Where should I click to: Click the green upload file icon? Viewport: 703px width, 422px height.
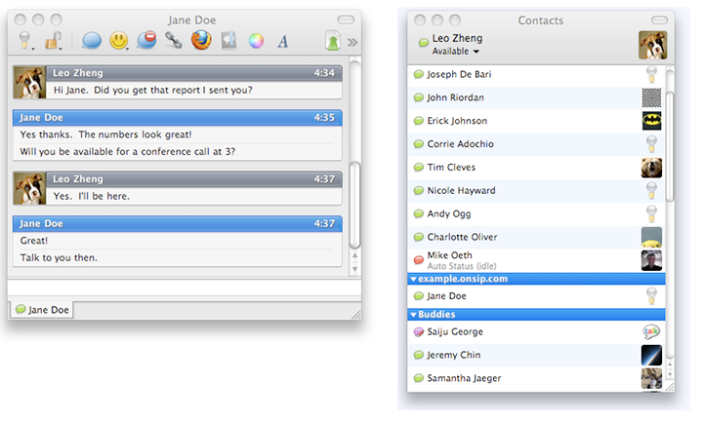332,42
